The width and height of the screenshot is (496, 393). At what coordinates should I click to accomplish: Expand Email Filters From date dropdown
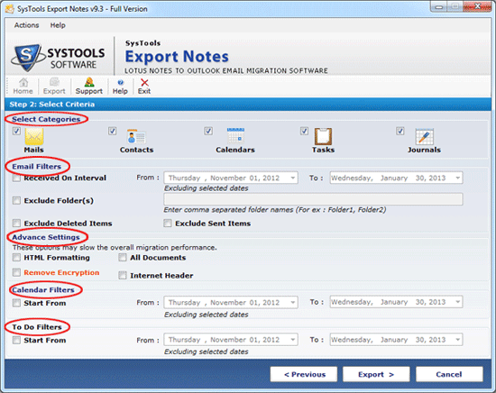click(293, 178)
